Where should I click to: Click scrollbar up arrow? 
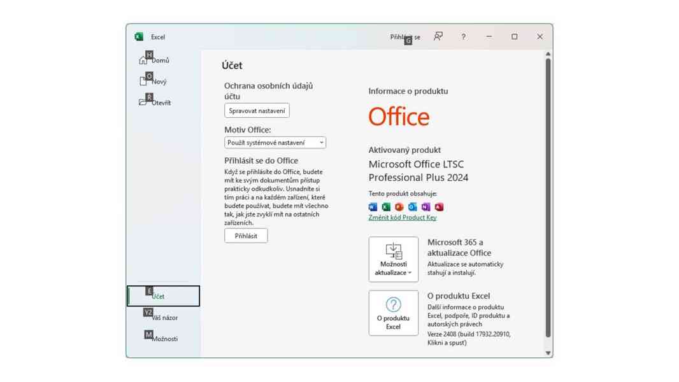pos(548,54)
